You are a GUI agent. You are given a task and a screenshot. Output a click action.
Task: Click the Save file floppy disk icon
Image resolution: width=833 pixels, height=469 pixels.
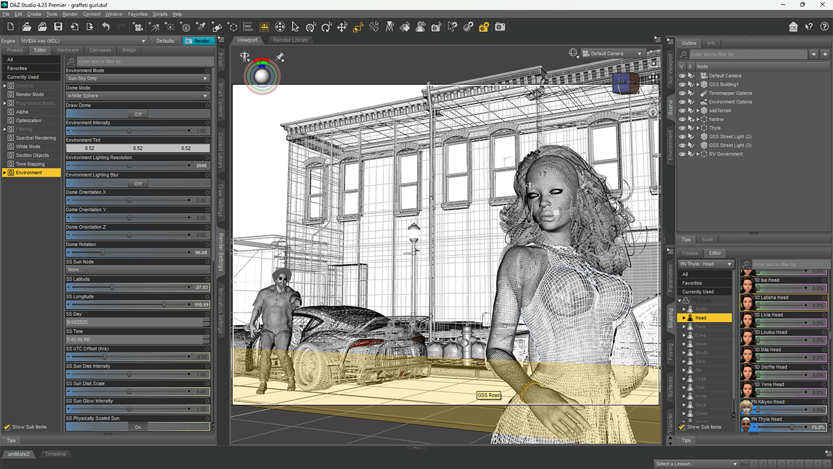pos(58,27)
